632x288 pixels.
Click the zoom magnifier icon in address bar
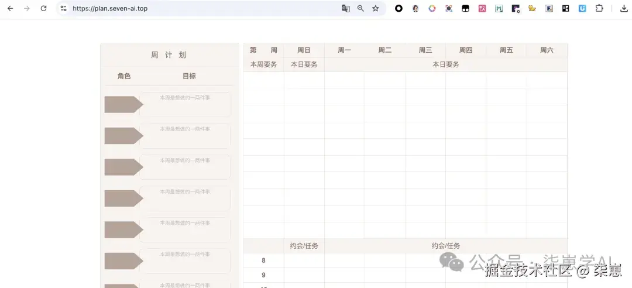pos(360,8)
